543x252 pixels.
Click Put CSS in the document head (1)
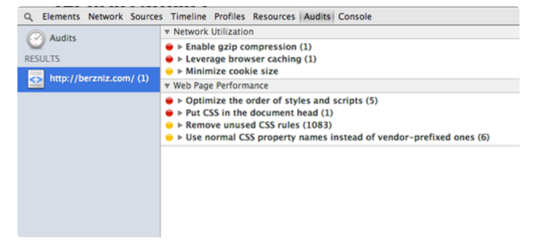click(x=259, y=113)
